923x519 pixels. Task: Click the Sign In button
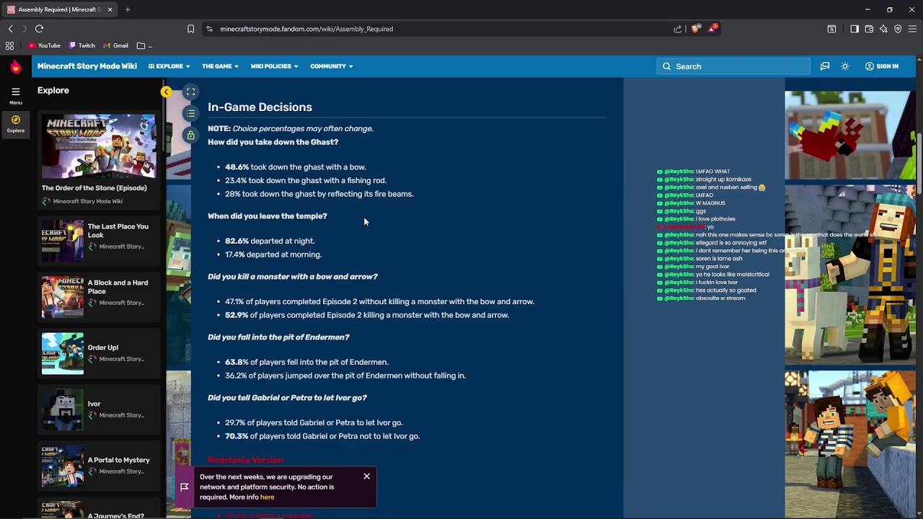[x=882, y=66]
